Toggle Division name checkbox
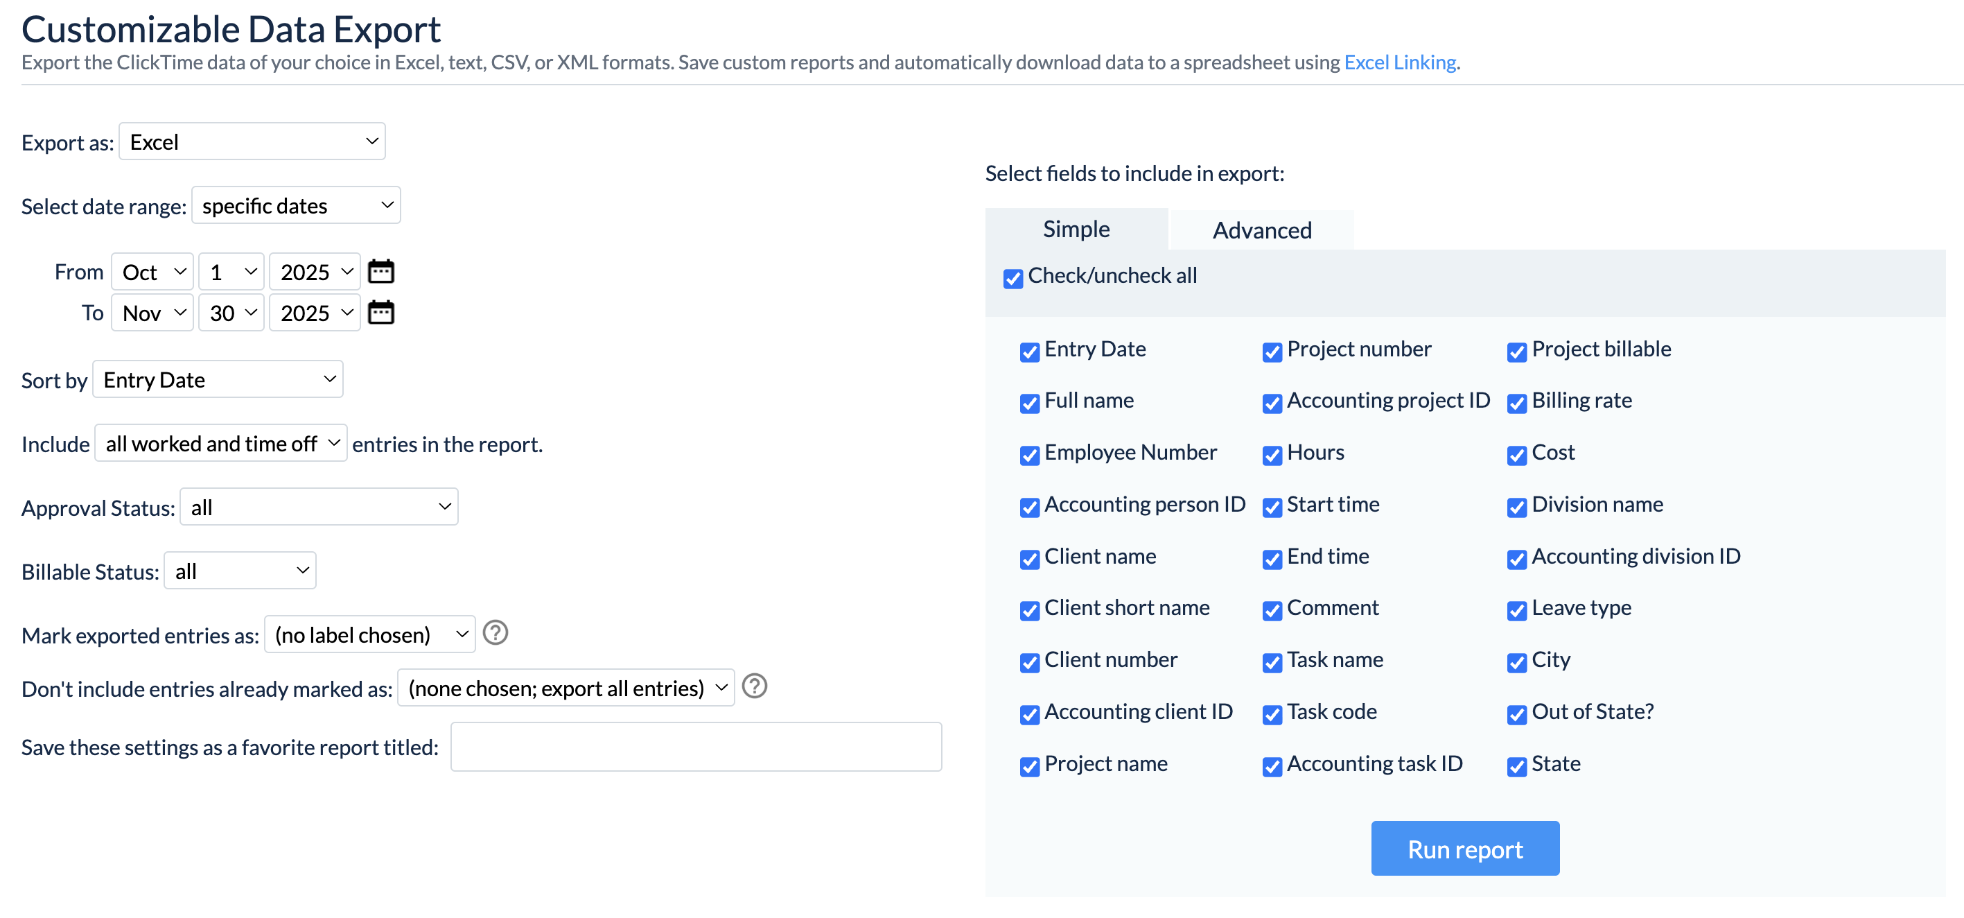The image size is (1964, 918). 1517,508
